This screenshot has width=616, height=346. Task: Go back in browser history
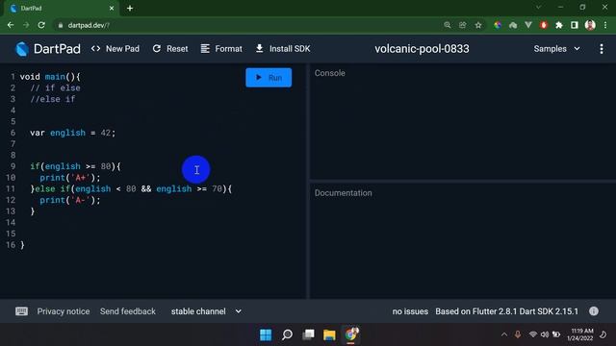coord(11,25)
